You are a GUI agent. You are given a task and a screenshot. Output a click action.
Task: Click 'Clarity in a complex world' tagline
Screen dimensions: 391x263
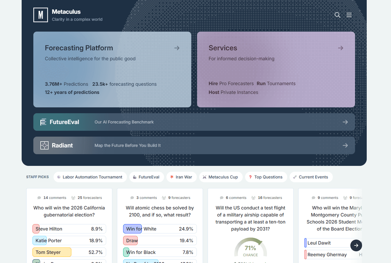pyautogui.click(x=77, y=19)
